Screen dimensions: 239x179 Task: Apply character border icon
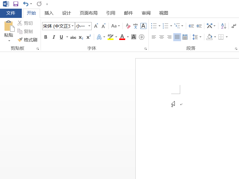[143, 26]
